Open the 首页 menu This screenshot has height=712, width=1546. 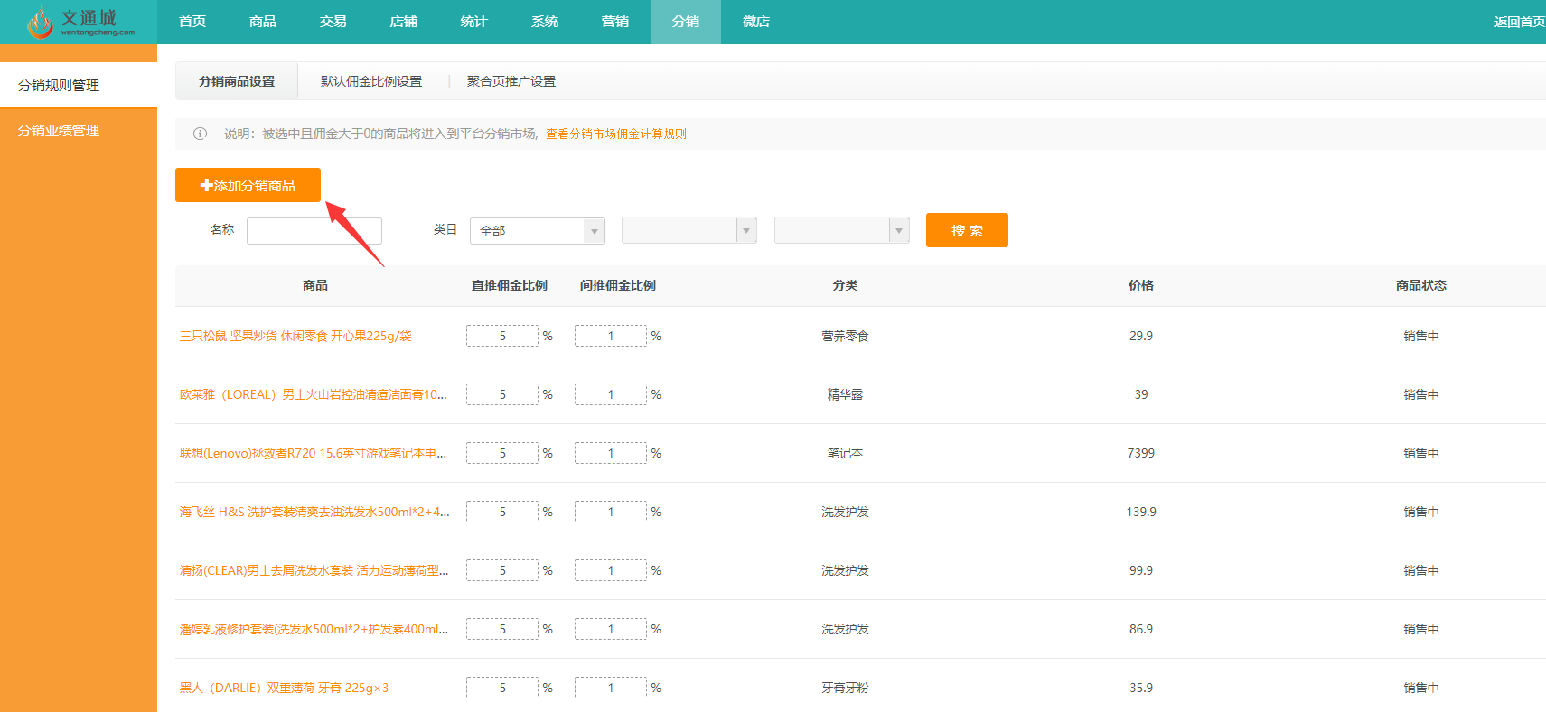coord(192,22)
